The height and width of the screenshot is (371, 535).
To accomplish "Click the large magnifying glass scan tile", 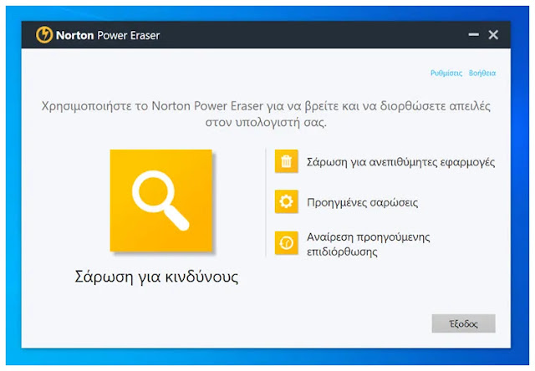I will (160, 201).
